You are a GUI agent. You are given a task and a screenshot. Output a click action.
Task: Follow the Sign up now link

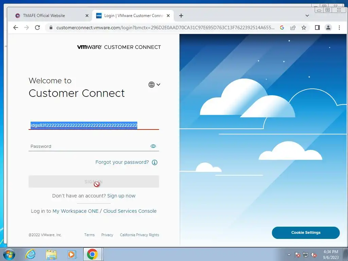[x=121, y=196]
